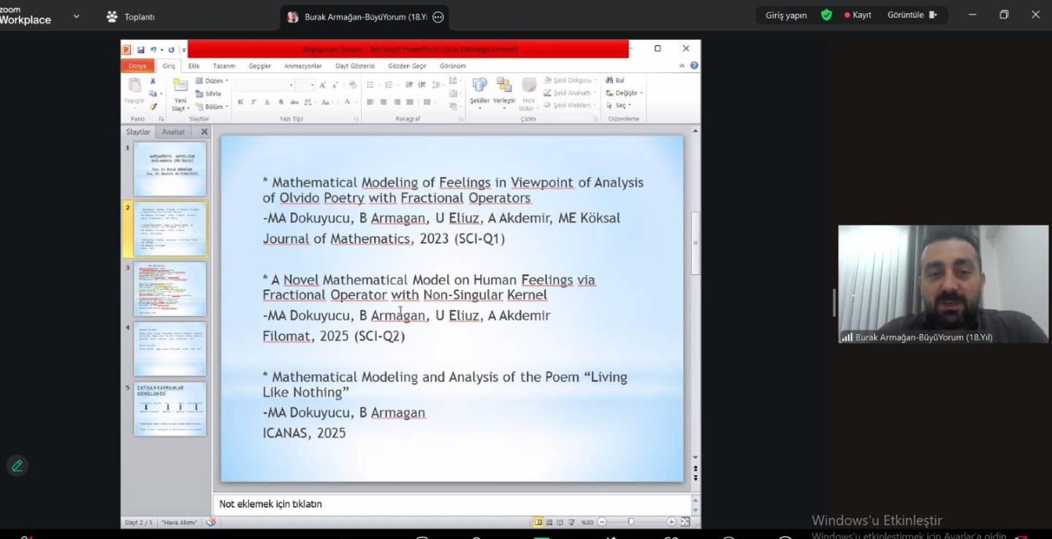Screen dimensions: 1052x539
Task: Expand the Düzen layout dropdown
Action: [213, 81]
